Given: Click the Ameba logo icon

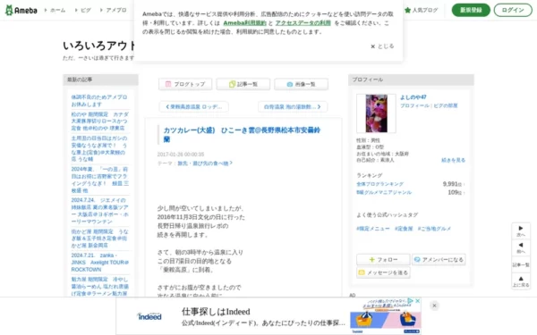Looking at the screenshot, I should 9,10.
